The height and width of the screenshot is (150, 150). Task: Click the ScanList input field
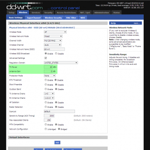tap(59, 112)
